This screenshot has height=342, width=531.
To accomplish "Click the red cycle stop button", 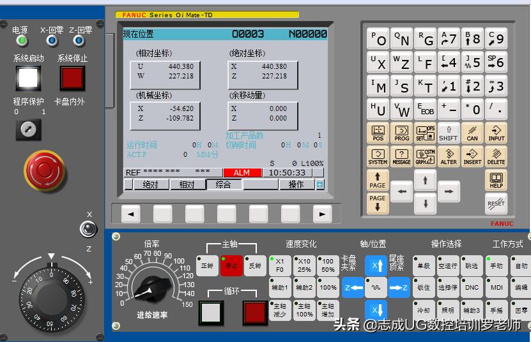I will point(255,313).
